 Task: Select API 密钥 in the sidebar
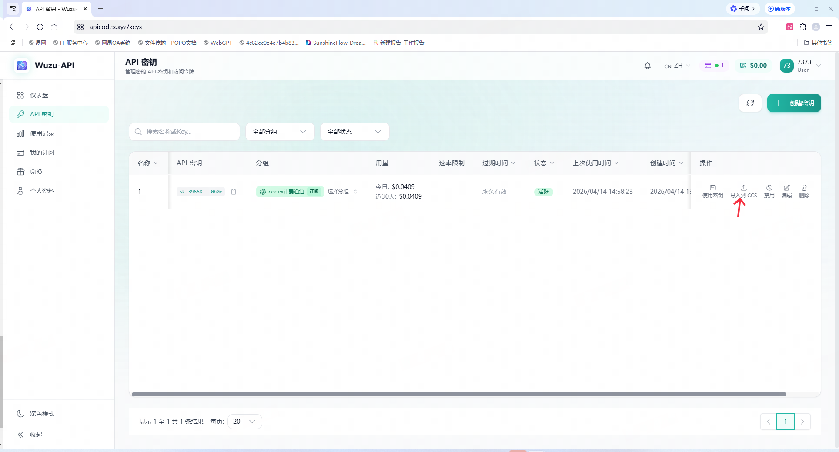pos(59,114)
